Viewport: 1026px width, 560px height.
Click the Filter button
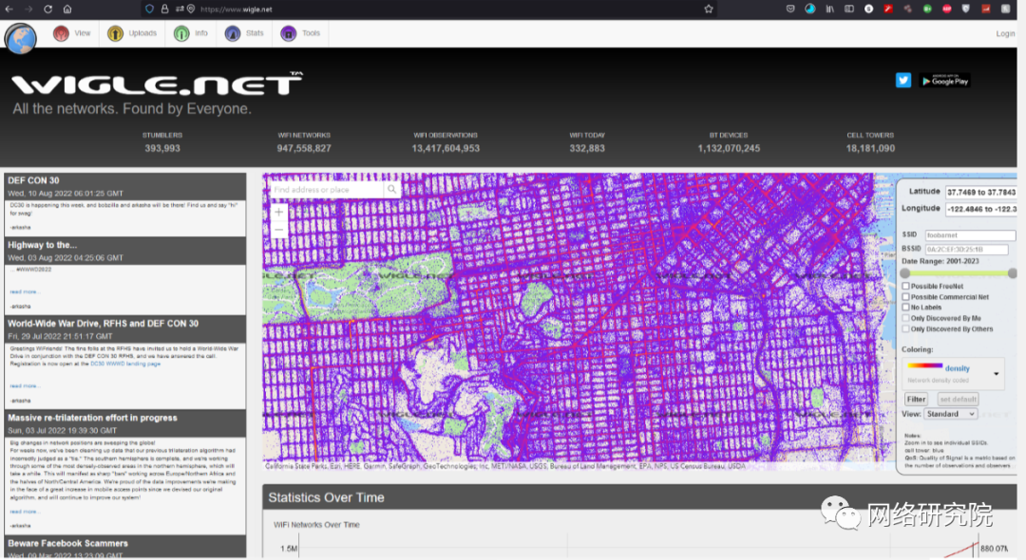point(916,399)
